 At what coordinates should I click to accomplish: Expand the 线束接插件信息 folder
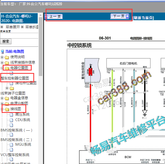coord(2,63)
